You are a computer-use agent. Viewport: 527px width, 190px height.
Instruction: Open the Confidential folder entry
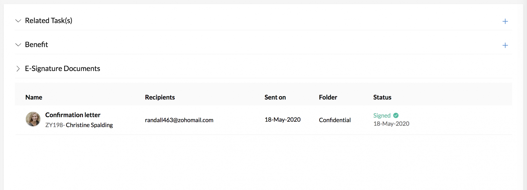click(335, 120)
